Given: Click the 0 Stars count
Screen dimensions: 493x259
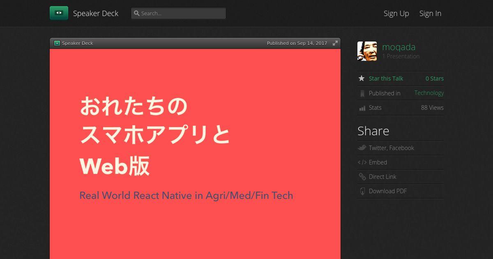Looking at the screenshot, I should click(434, 79).
